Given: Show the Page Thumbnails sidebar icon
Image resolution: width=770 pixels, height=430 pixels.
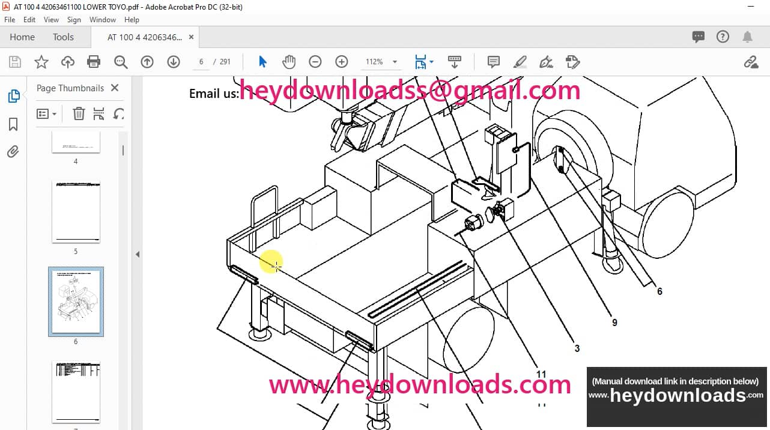Looking at the screenshot, I should (13, 96).
